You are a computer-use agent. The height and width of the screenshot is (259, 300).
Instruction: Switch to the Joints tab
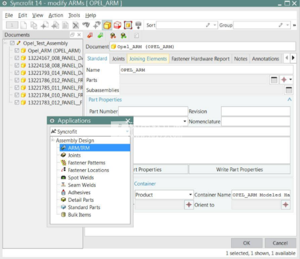coord(118,59)
